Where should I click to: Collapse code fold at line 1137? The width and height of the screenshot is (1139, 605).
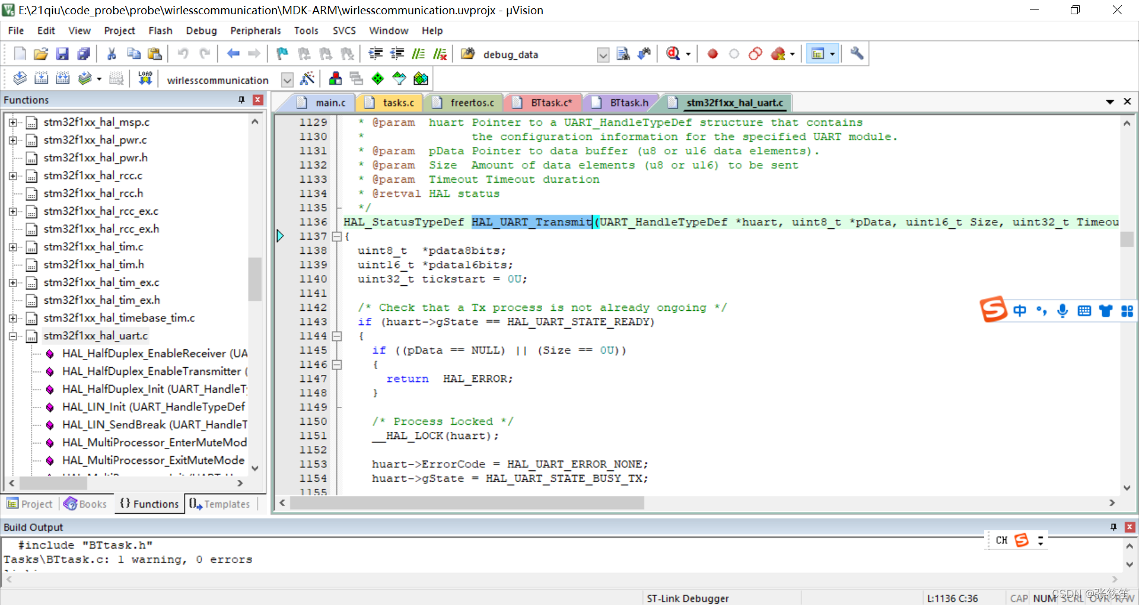point(336,236)
